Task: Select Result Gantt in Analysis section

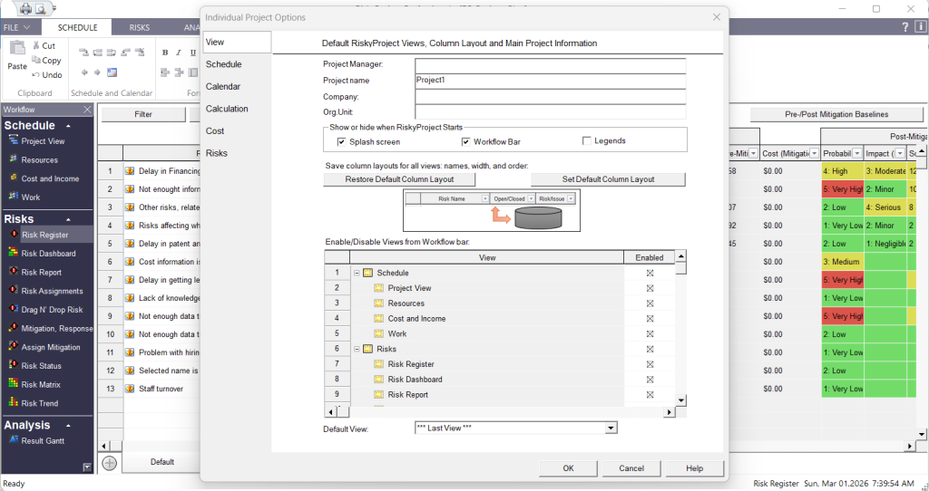Action: [x=43, y=440]
